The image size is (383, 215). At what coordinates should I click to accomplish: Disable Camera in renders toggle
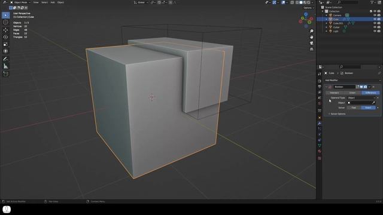[x=379, y=15]
